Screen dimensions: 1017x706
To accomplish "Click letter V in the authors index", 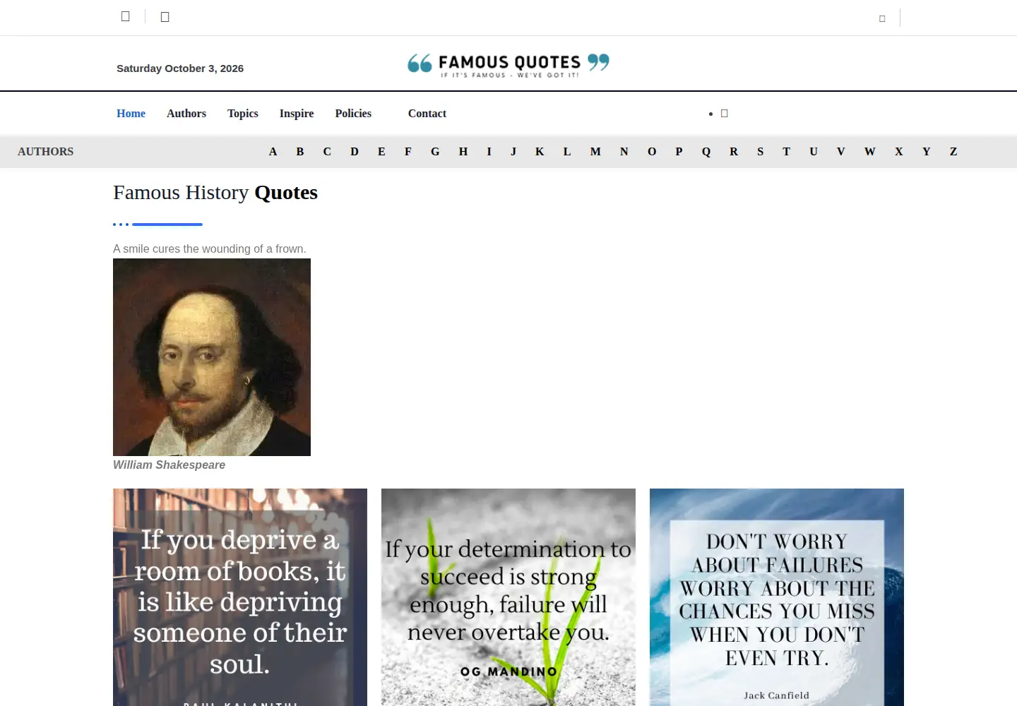I will pyautogui.click(x=841, y=152).
